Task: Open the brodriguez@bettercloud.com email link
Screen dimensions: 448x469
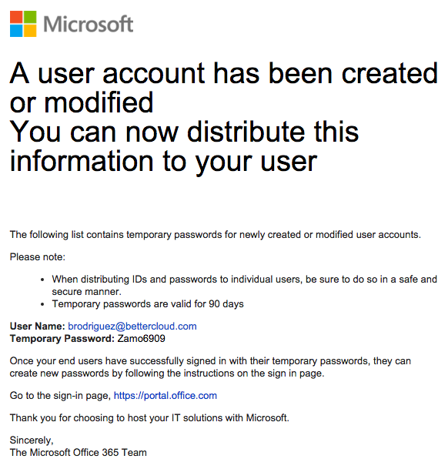Action: tap(132, 326)
